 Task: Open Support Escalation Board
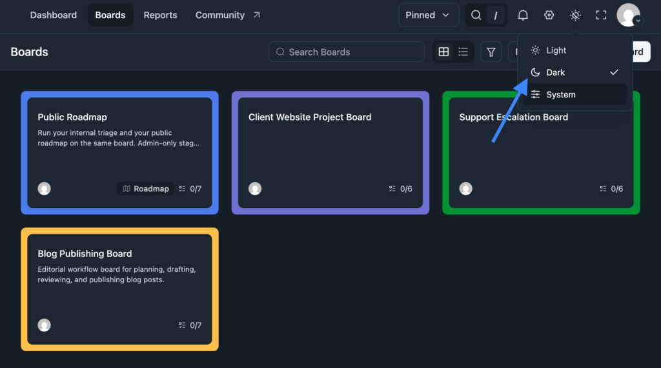pyautogui.click(x=542, y=152)
